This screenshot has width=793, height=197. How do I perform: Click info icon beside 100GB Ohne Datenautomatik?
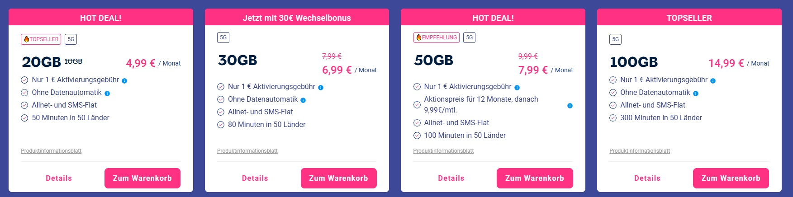696,94
